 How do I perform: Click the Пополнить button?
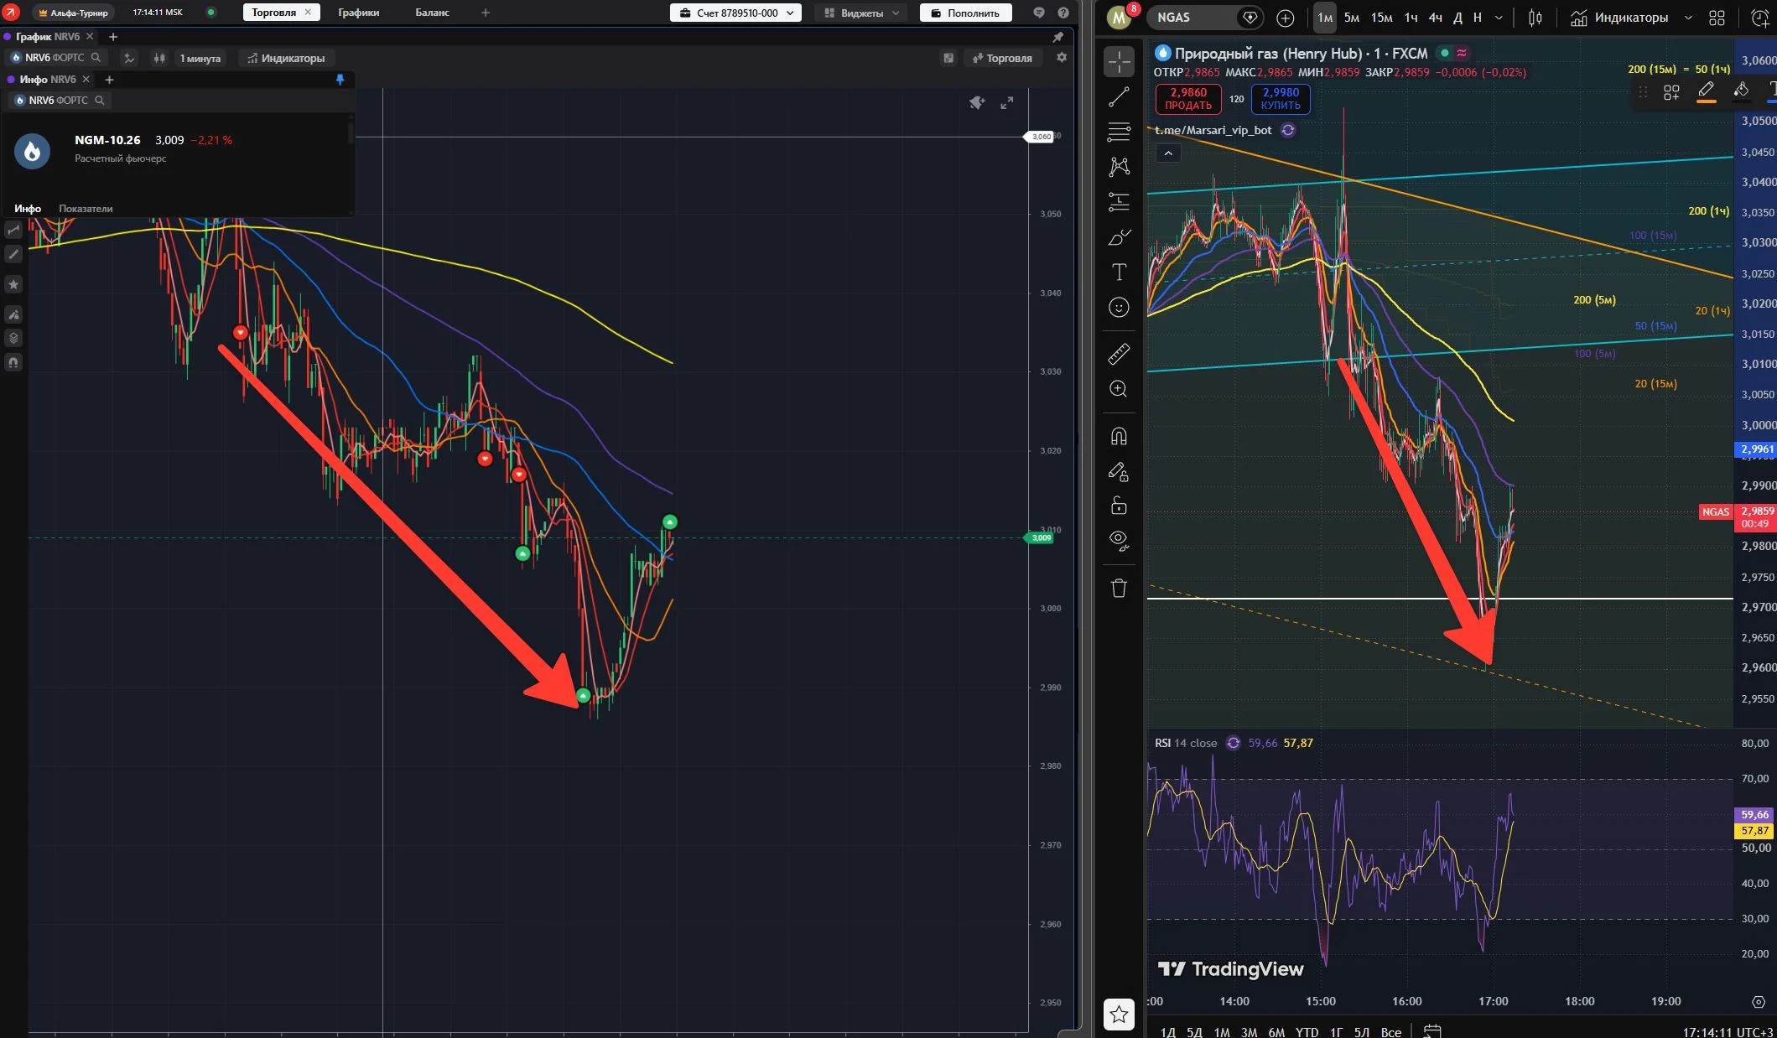(x=965, y=13)
